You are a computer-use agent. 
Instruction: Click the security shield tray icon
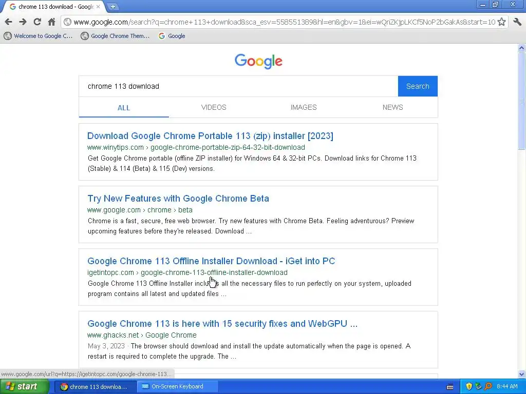(x=469, y=387)
